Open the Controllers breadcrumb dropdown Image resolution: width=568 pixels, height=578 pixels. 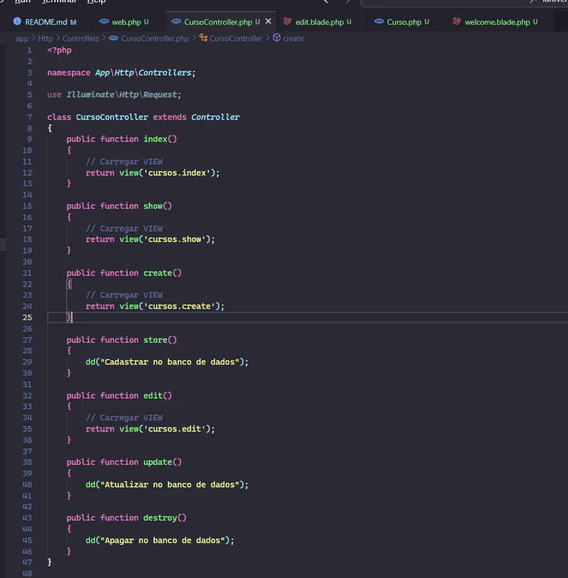coord(81,38)
